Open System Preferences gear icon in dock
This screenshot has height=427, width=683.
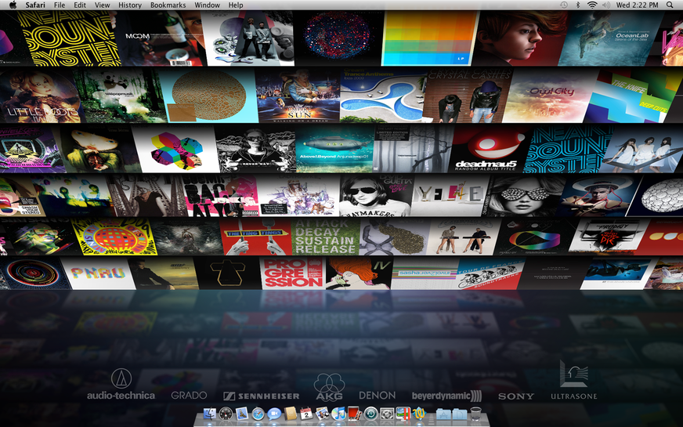click(x=387, y=414)
